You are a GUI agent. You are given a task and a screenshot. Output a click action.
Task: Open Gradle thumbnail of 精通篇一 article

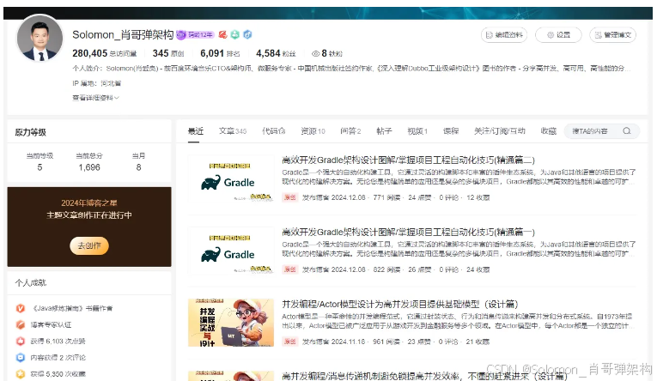click(x=231, y=251)
